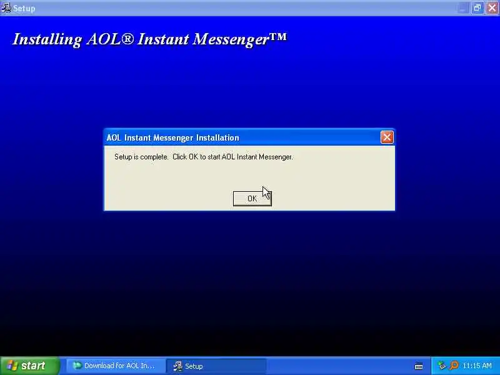The height and width of the screenshot is (375, 500).
Task: Switch to the Download for AOL taskbar item
Action: click(115, 366)
